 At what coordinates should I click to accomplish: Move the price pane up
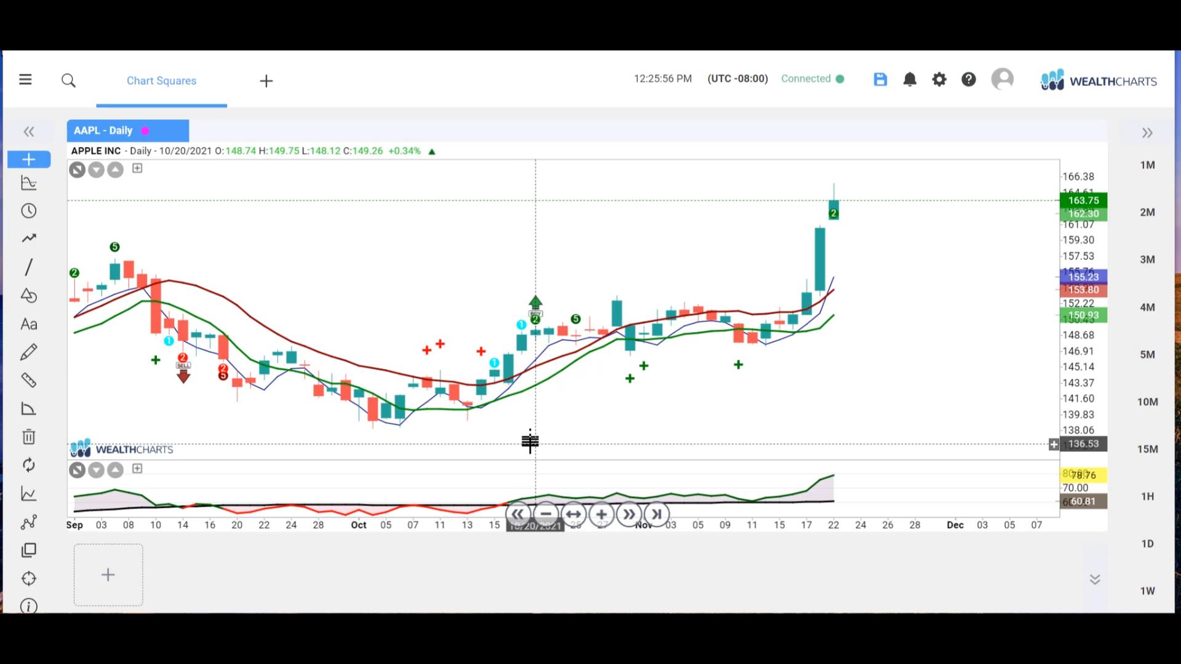pyautogui.click(x=115, y=170)
